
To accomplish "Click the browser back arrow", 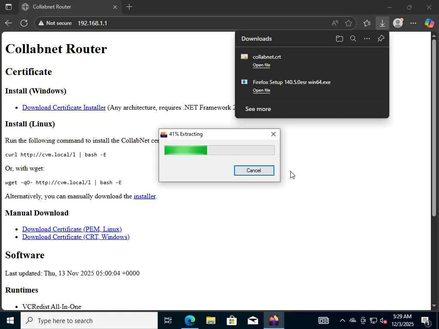I will tap(9, 23).
